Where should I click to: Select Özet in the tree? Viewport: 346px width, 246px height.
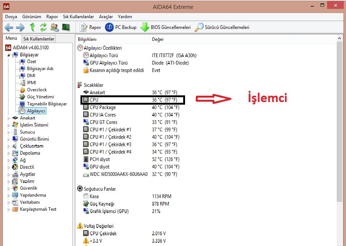pyautogui.click(x=27, y=62)
